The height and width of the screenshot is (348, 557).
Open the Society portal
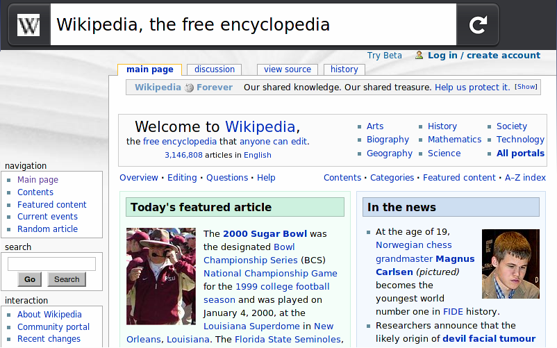coord(512,126)
